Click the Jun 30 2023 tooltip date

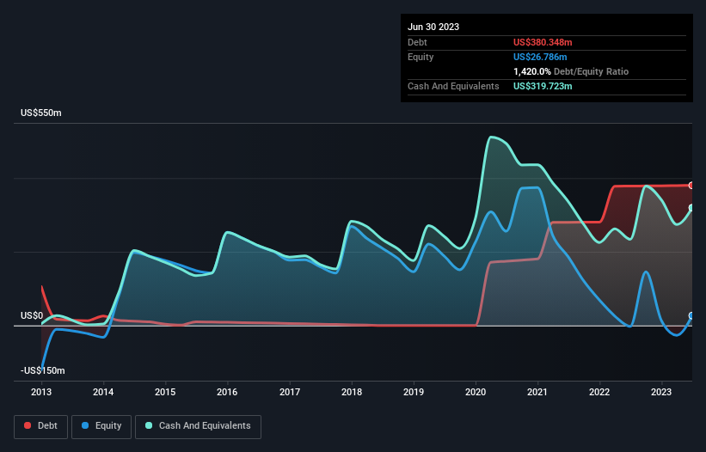tap(433, 27)
